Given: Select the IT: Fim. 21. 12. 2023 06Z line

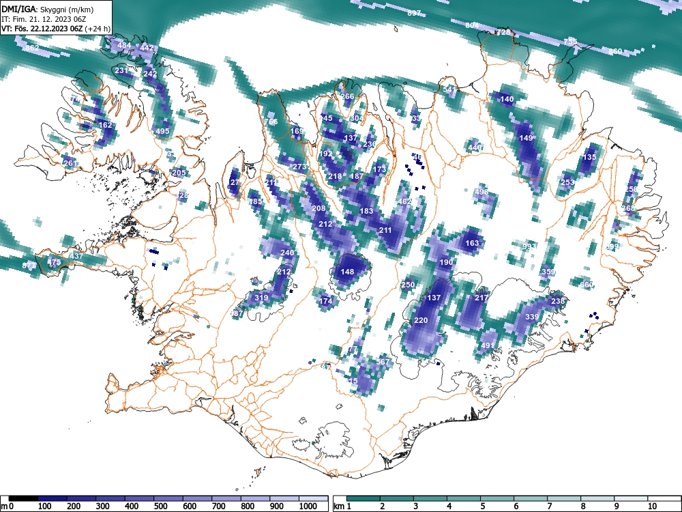Looking at the screenshot, I should (x=44, y=19).
